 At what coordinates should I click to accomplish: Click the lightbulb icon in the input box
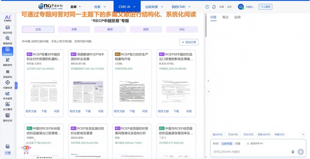tap(293, 152)
